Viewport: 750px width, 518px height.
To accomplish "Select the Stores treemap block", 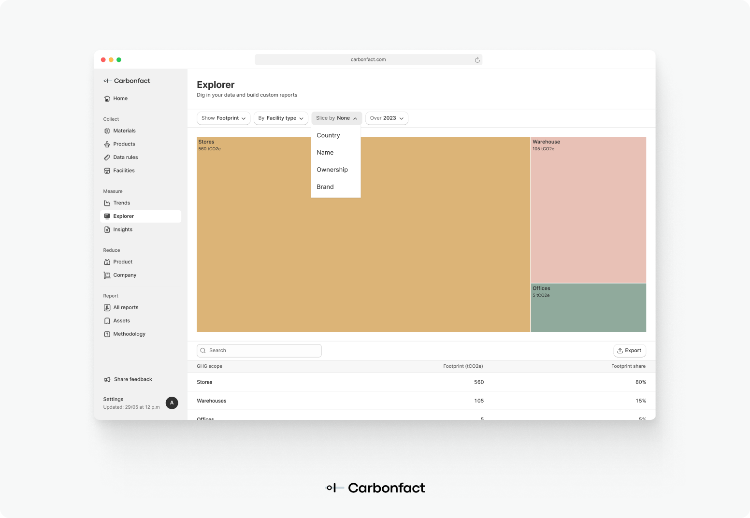I will (x=363, y=234).
